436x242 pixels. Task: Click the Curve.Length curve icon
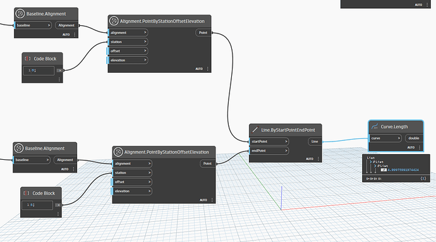(375, 126)
